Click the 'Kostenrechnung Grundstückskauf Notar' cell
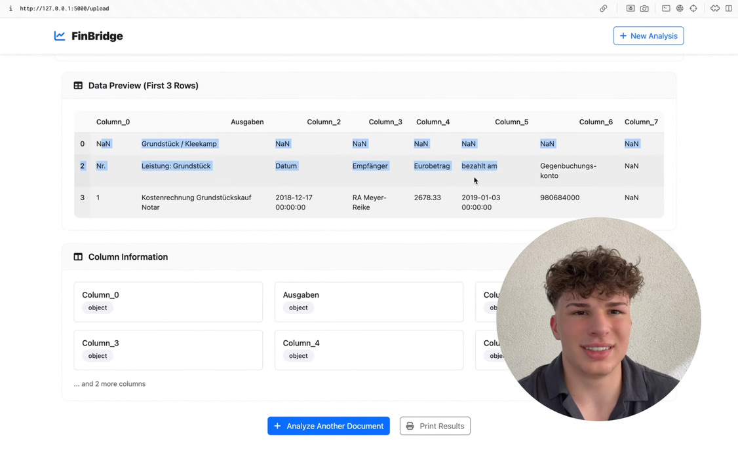Image resolution: width=738 pixels, height=456 pixels. pyautogui.click(x=196, y=202)
